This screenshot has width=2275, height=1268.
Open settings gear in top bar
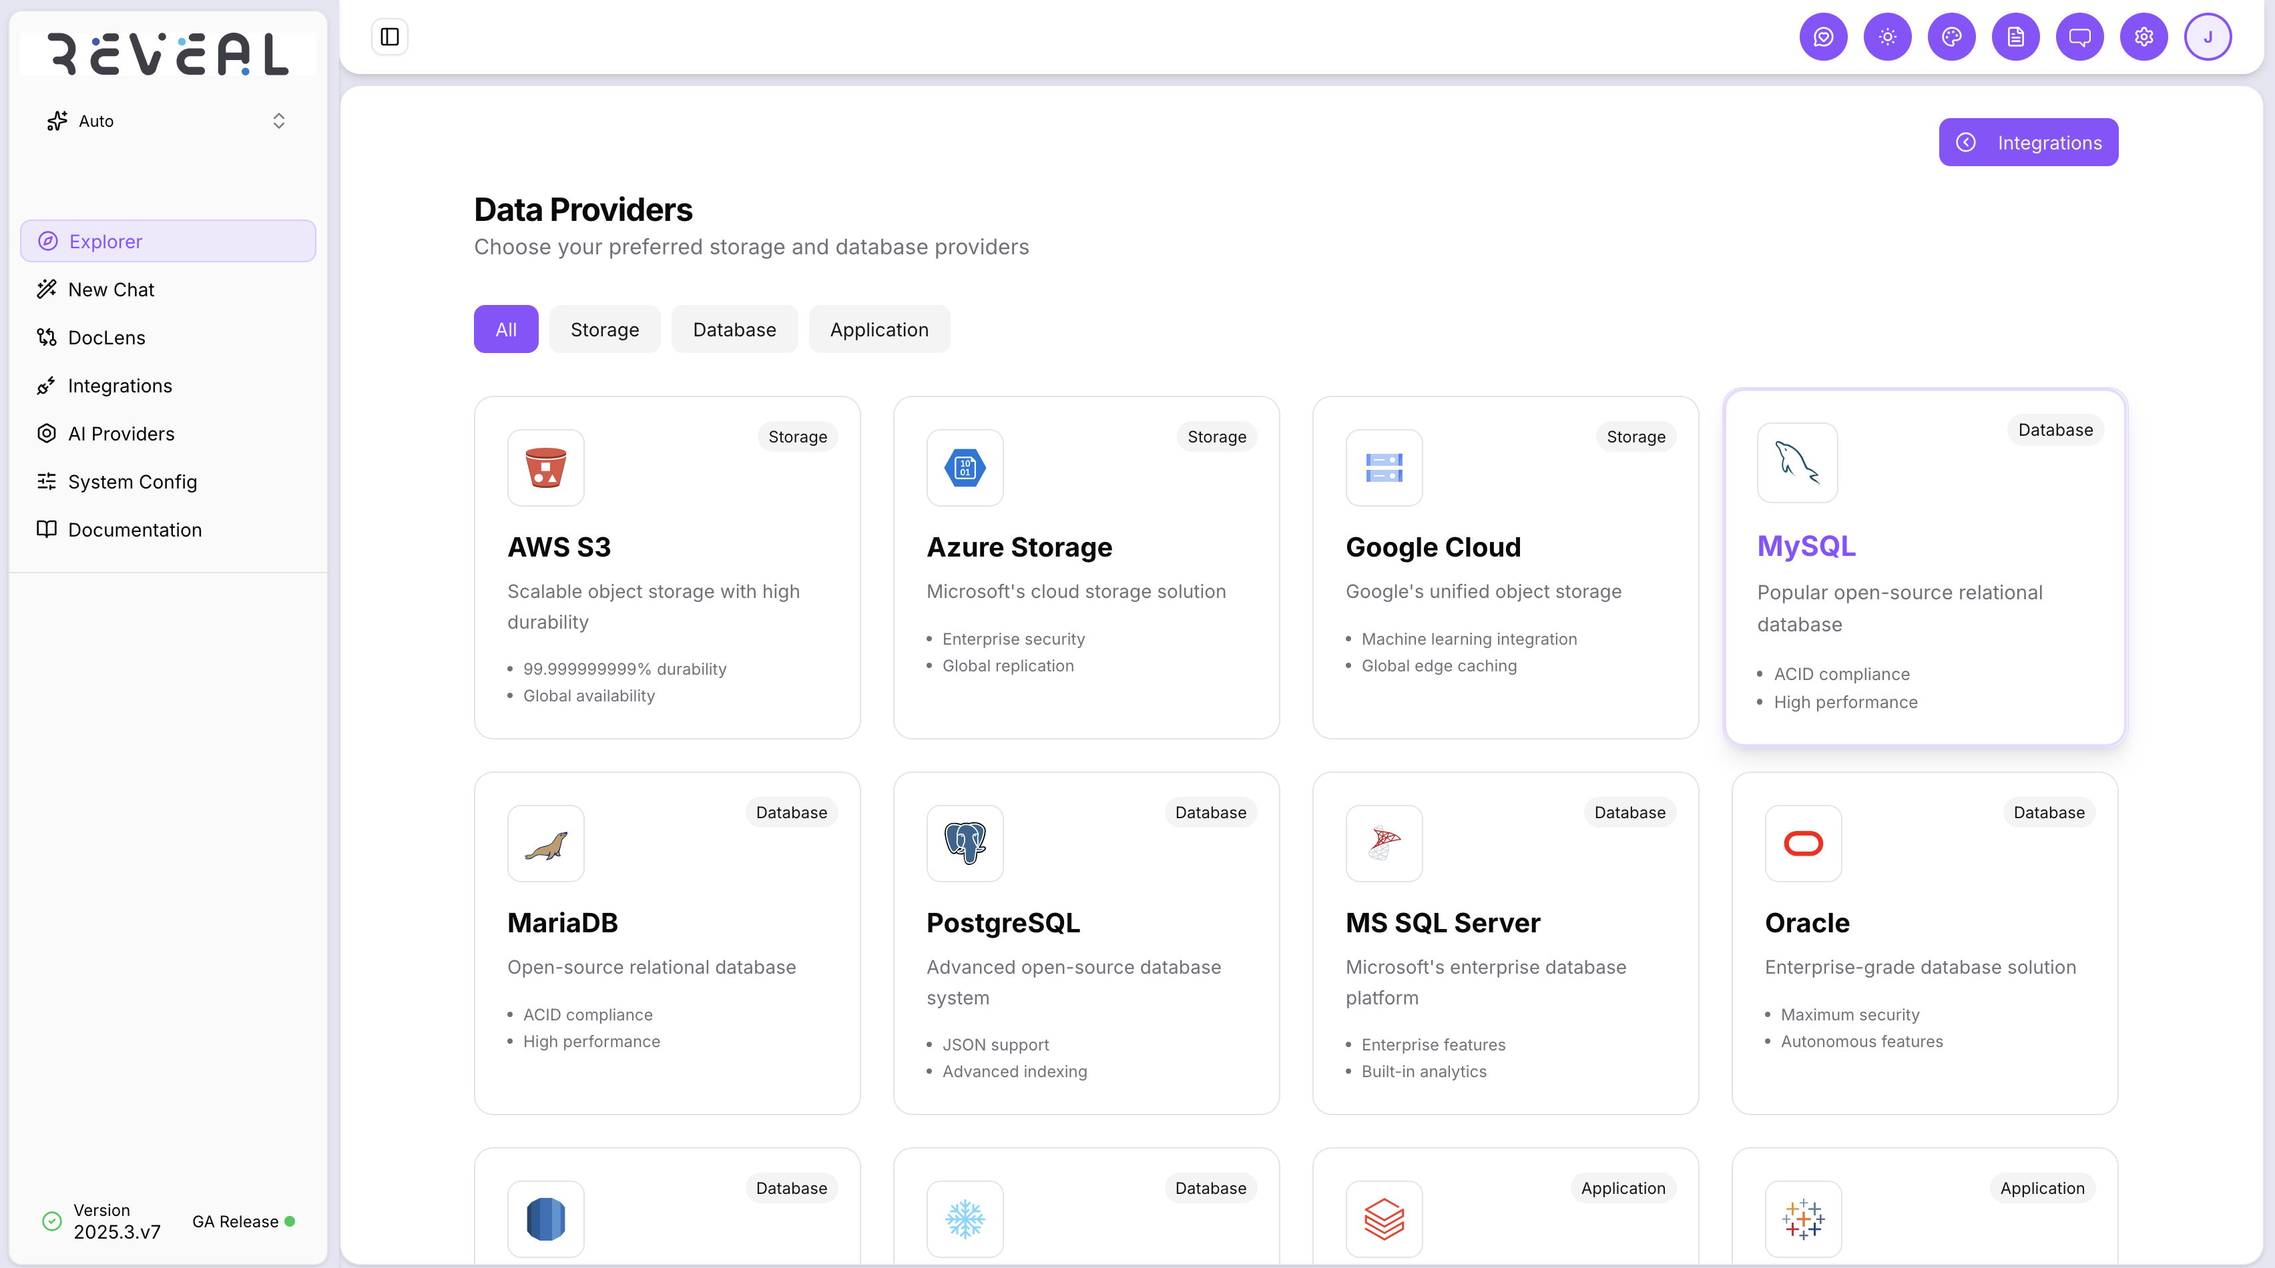coord(2143,37)
